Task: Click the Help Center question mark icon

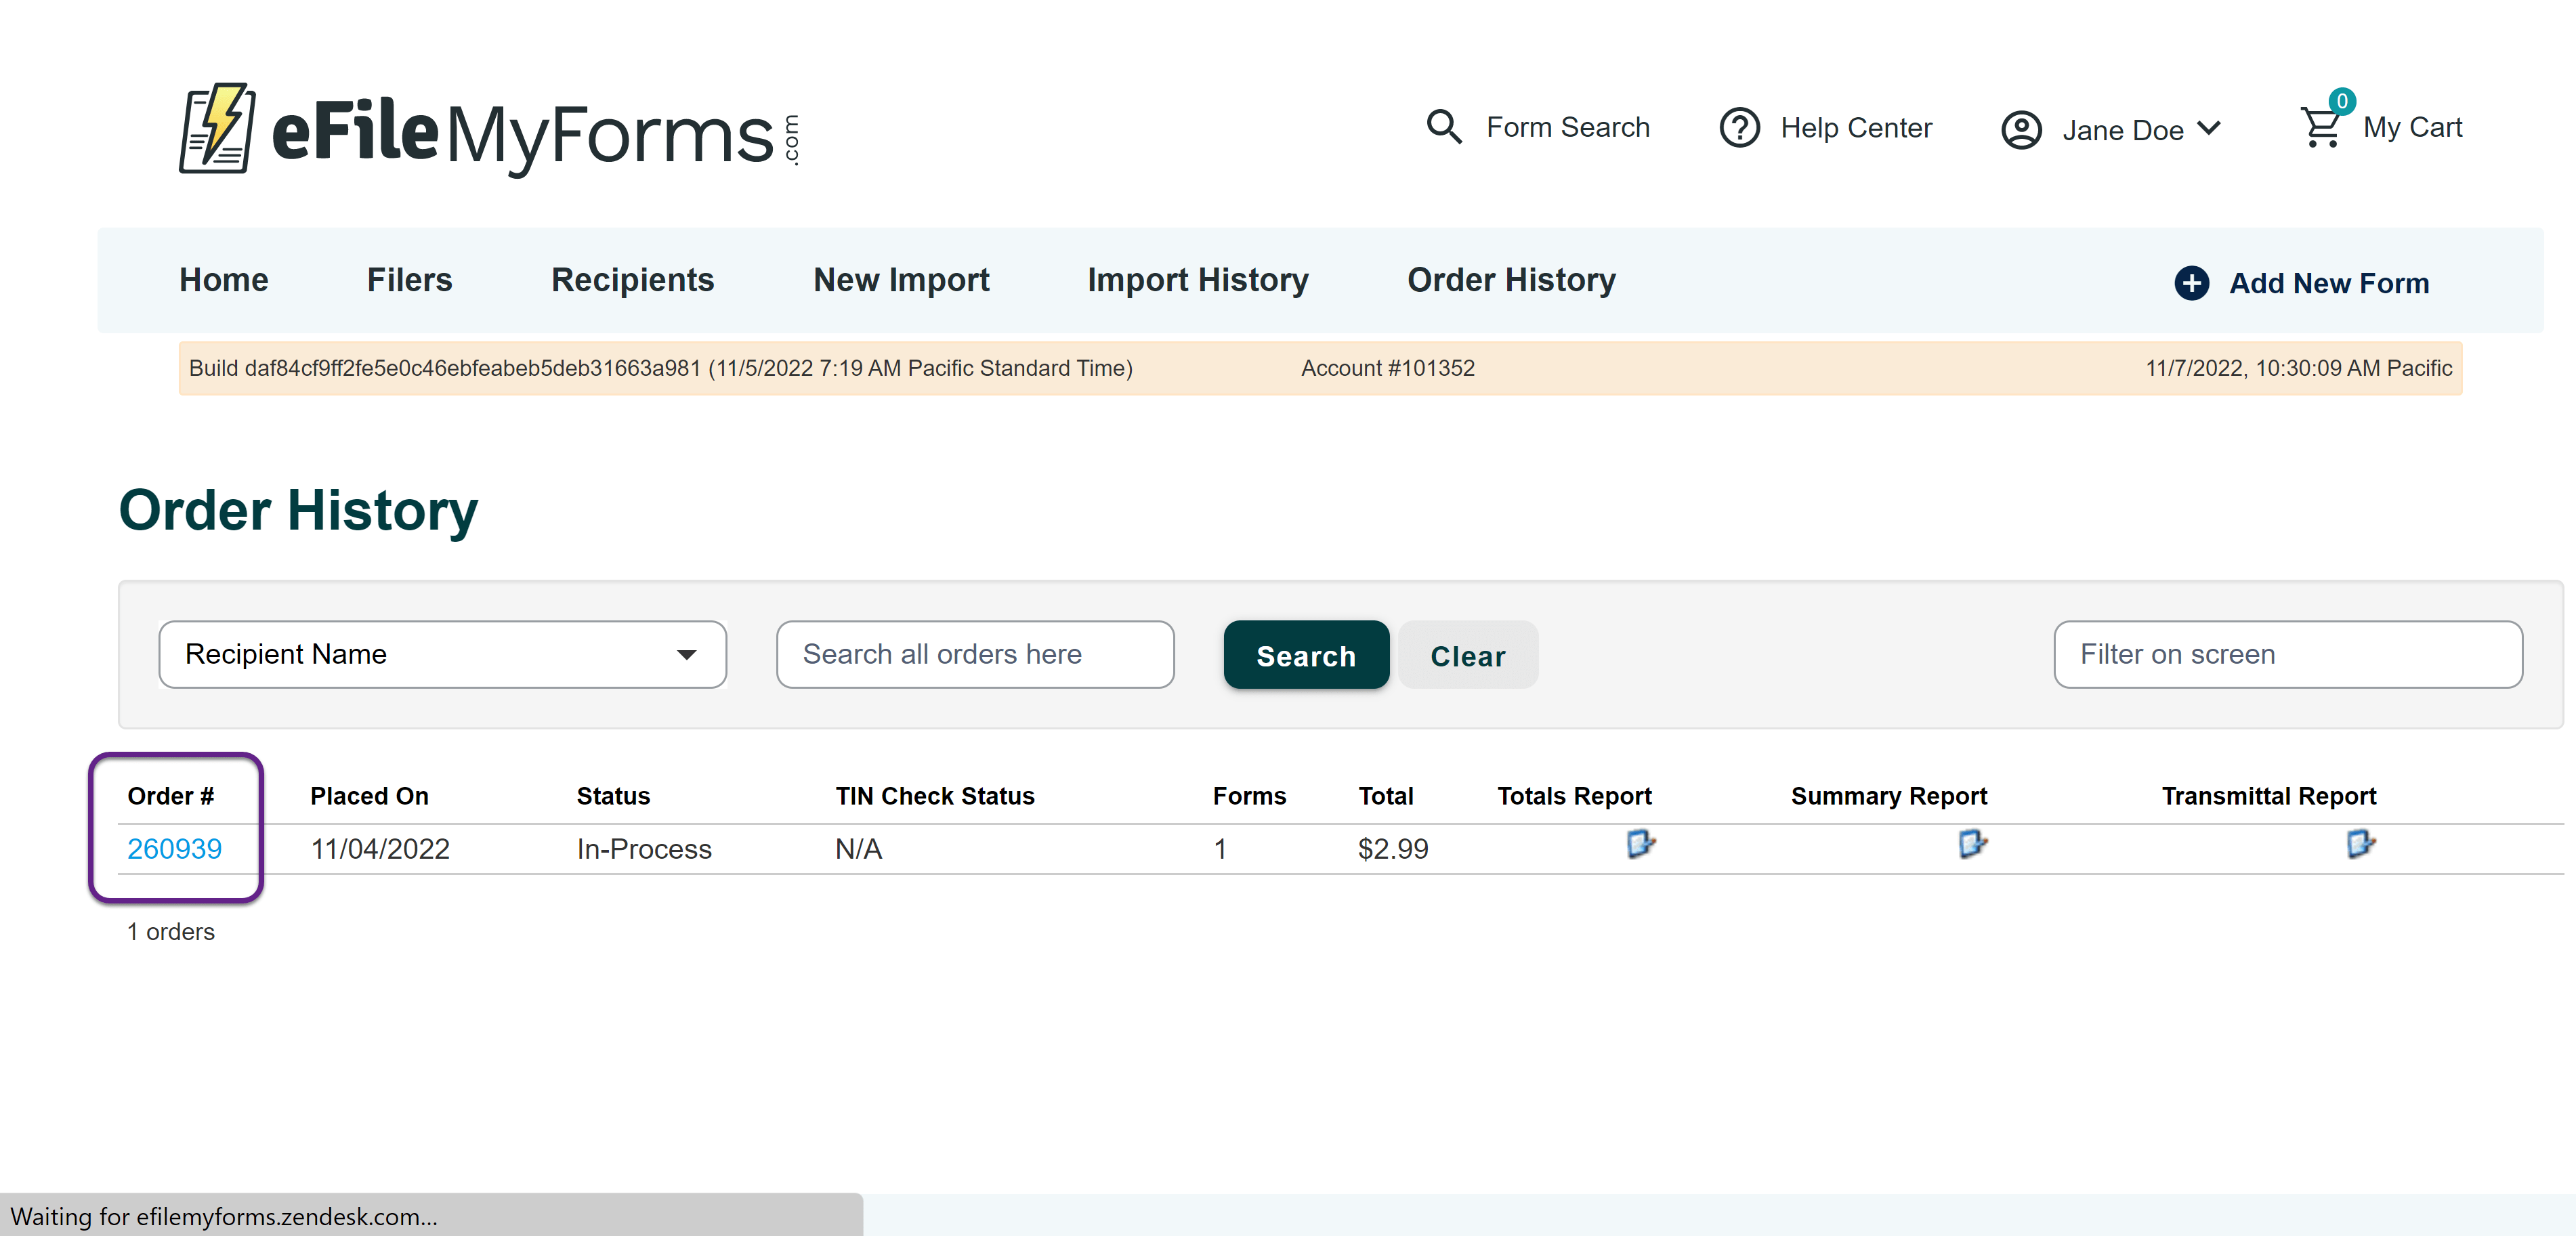Action: pyautogui.click(x=1739, y=128)
